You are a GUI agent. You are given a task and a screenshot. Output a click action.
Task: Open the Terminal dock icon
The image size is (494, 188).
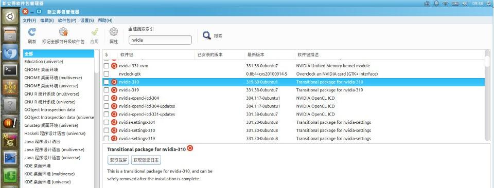pos(10,70)
